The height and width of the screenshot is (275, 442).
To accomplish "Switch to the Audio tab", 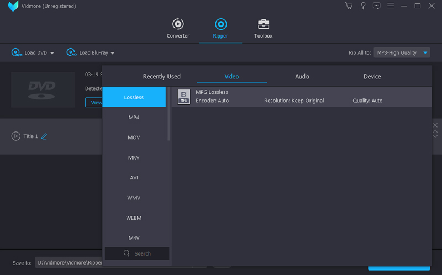I will point(302,77).
